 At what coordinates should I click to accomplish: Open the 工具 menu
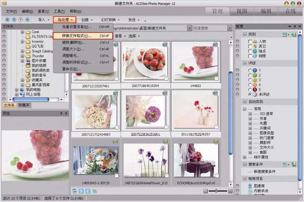pos(59,11)
